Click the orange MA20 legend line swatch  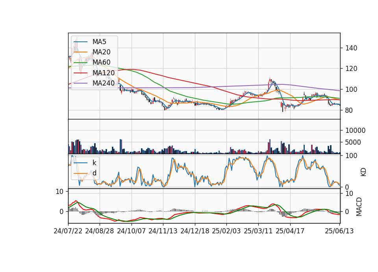80,52
